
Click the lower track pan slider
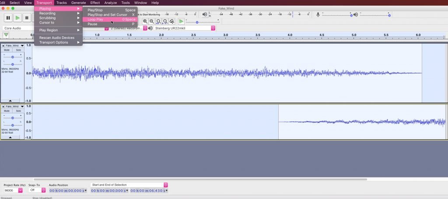(13, 125)
